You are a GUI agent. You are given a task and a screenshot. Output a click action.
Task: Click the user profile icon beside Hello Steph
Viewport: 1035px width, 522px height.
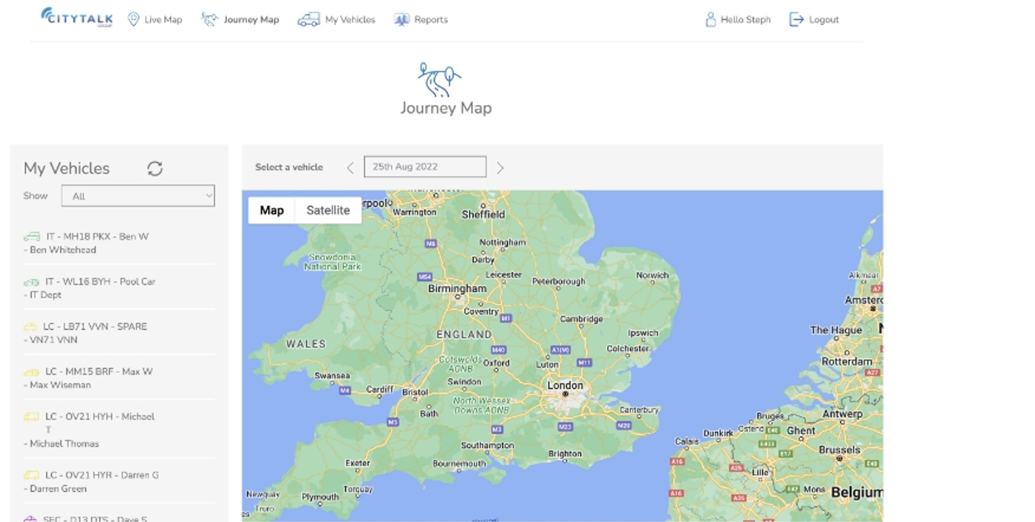click(x=710, y=19)
